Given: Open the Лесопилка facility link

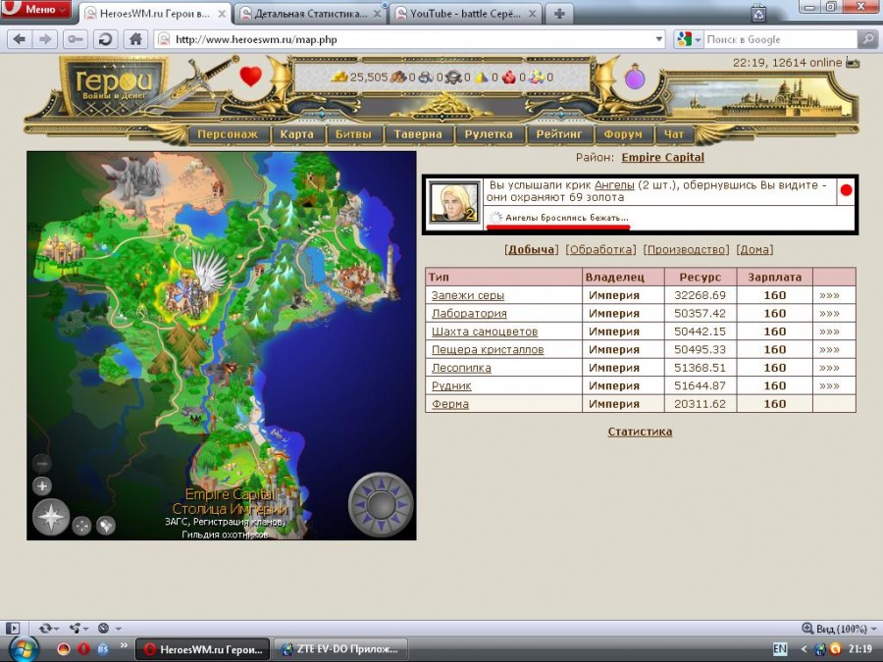Looking at the screenshot, I should click(461, 368).
